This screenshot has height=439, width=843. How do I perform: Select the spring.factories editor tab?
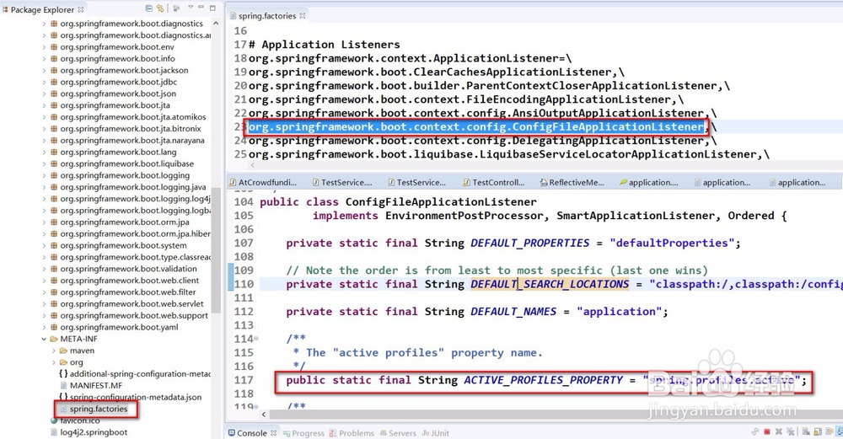click(x=267, y=16)
